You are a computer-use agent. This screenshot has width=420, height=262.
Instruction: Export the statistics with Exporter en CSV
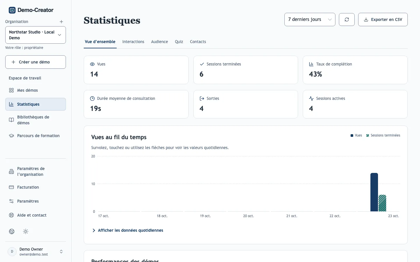pyautogui.click(x=383, y=20)
